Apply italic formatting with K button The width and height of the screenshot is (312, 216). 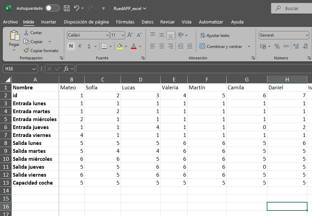[x=80, y=46]
